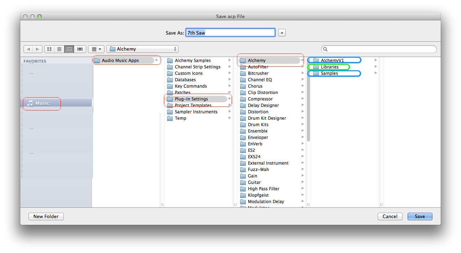Open the item arrangement menu
The image size is (461, 253).
coord(96,49)
